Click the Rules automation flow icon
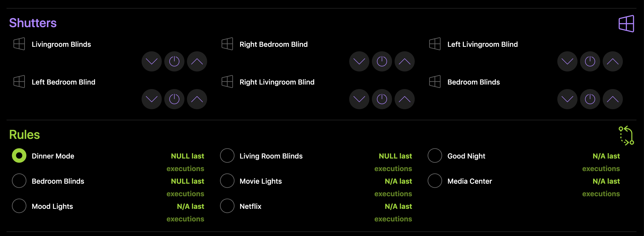This screenshot has height=236, width=644. click(626, 135)
